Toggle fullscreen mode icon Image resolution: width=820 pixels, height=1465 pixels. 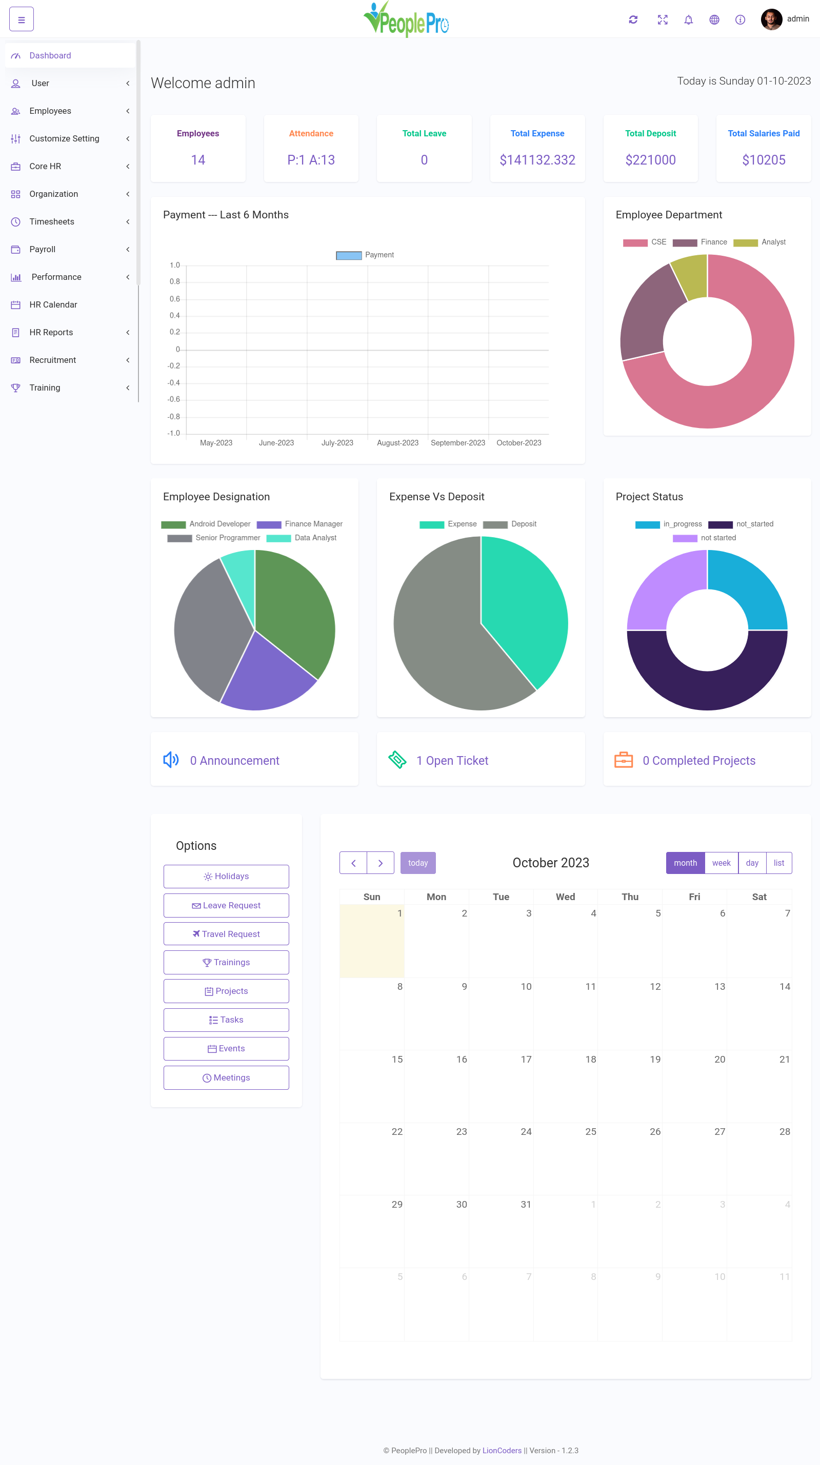[x=663, y=19]
